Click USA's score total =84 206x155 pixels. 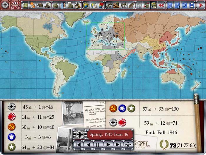[50, 147]
